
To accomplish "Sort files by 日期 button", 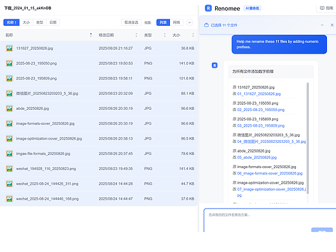I will pos(53,23).
